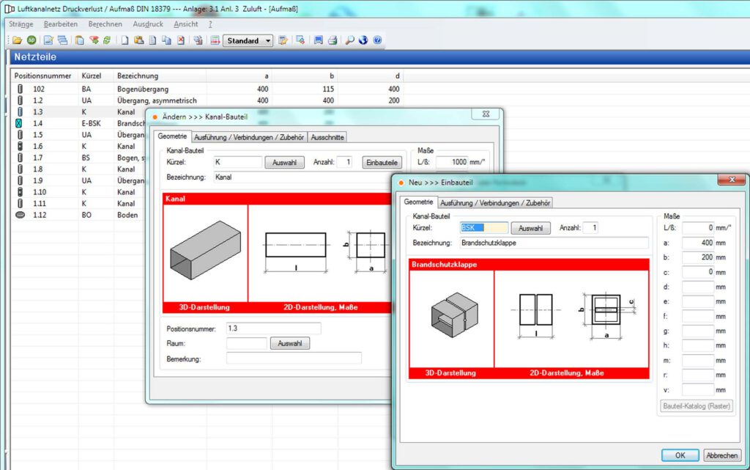Image resolution: width=750 pixels, height=470 pixels.
Task: Open help with the blue question-mark icon
Action: pyautogui.click(x=377, y=40)
